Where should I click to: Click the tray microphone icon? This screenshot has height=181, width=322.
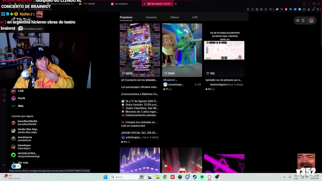click(x=290, y=177)
